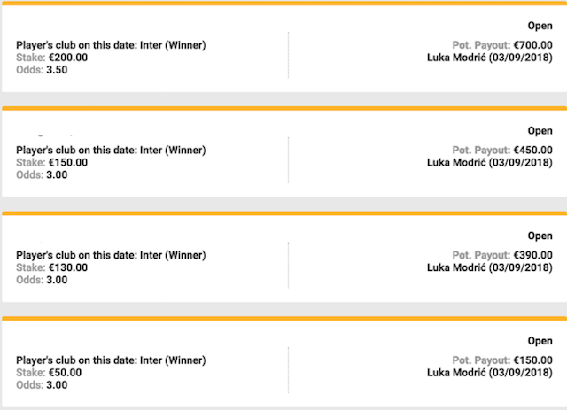Click Luka Modrić label in the last bet
Viewport: 567px width, 410px height.
click(489, 373)
